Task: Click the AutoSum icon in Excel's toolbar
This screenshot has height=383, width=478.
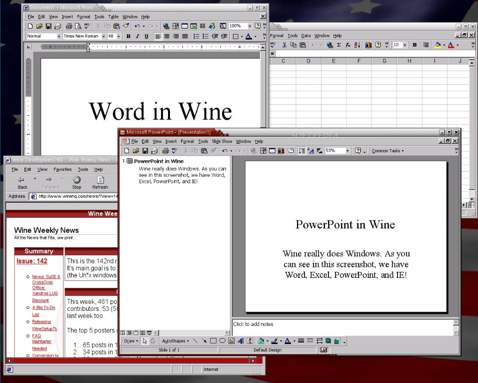Action: 339,45
